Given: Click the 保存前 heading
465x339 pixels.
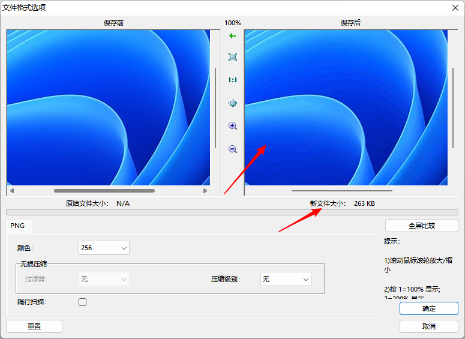Looking at the screenshot, I should [x=113, y=23].
